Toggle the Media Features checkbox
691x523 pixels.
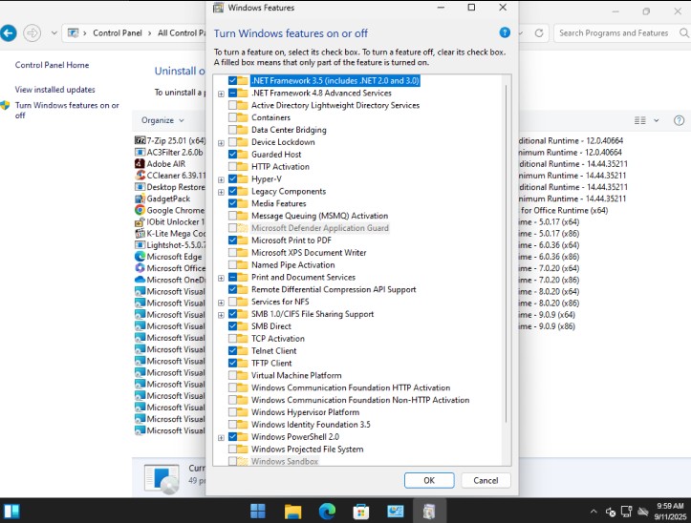pos(232,203)
